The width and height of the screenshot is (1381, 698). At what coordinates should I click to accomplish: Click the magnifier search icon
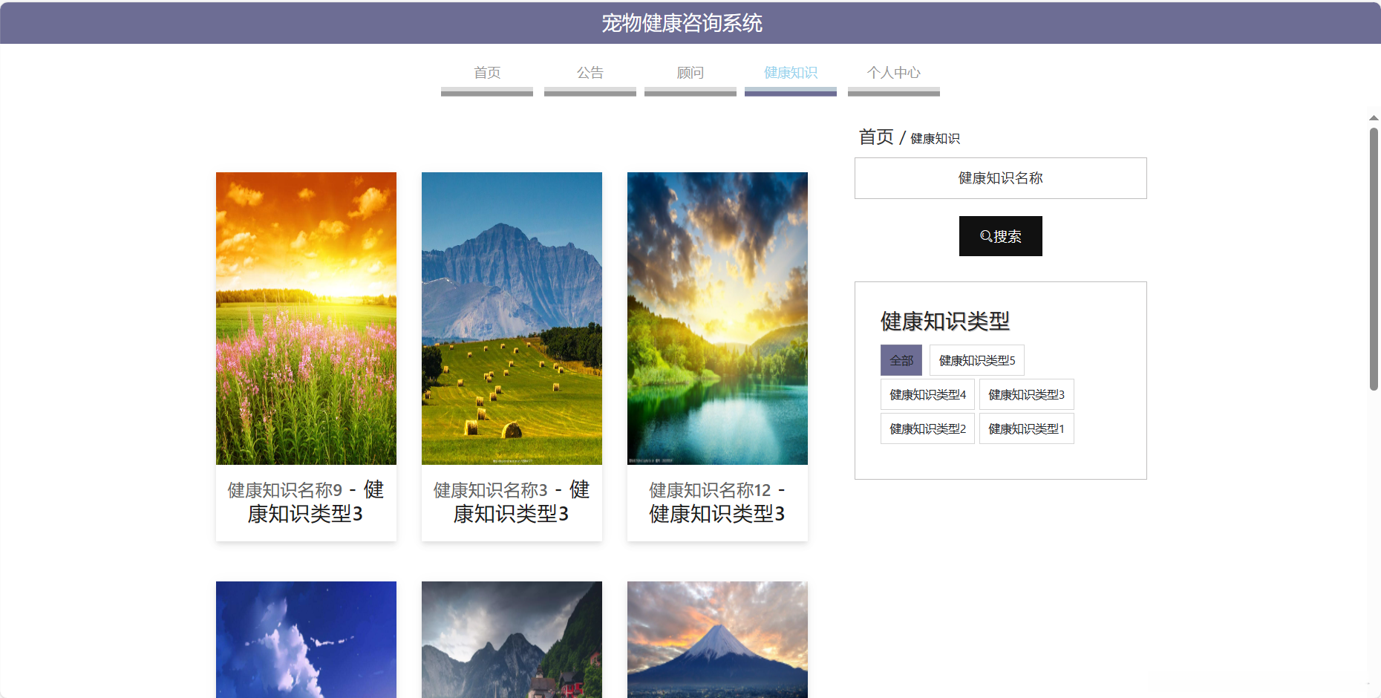pyautogui.click(x=985, y=236)
